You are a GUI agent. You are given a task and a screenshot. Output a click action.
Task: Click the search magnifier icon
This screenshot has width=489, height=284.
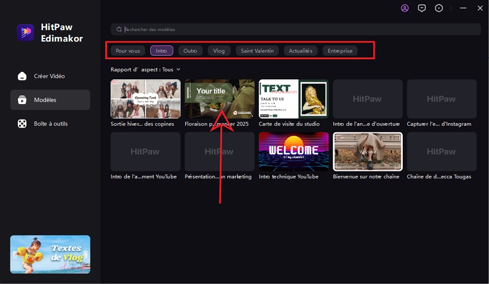click(x=119, y=29)
